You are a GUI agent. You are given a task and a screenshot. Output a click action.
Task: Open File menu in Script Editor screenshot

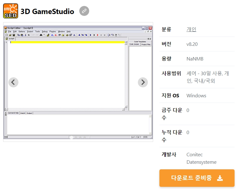click(x=10, y=31)
